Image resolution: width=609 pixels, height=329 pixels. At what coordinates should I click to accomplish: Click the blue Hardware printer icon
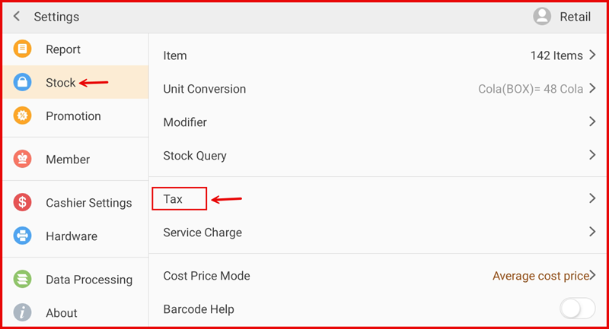23,236
